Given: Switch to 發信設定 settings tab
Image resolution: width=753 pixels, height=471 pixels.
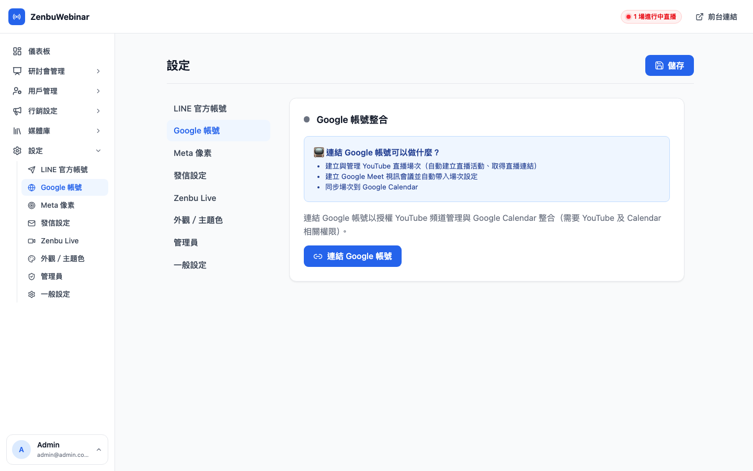Looking at the screenshot, I should pos(219,175).
